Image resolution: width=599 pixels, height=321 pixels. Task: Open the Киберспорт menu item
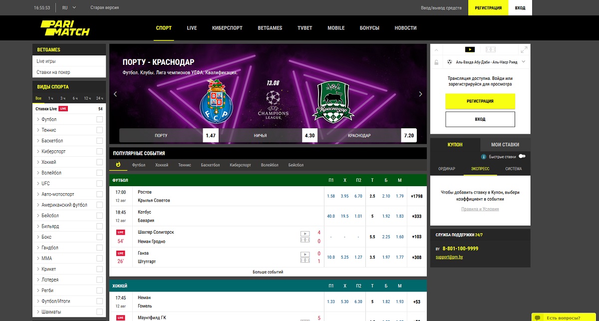click(x=227, y=28)
